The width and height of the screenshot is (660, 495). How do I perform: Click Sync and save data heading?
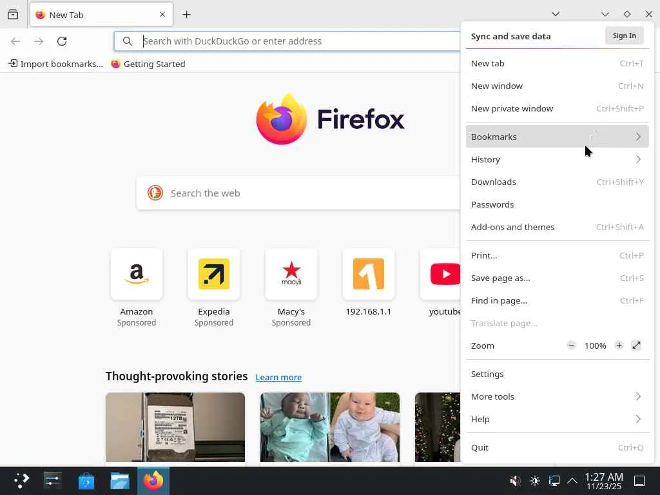(x=510, y=36)
